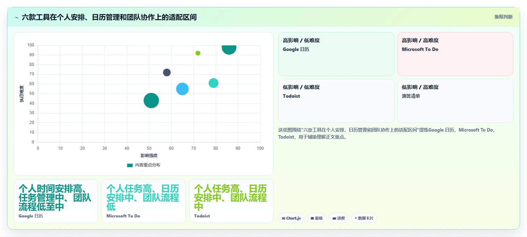Select the 数据卡片 tag chip
527x237 pixels.
click(x=364, y=218)
